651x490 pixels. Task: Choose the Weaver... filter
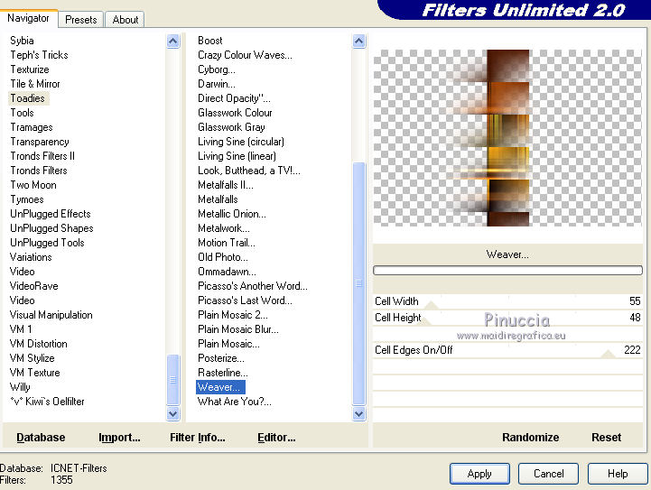220,387
